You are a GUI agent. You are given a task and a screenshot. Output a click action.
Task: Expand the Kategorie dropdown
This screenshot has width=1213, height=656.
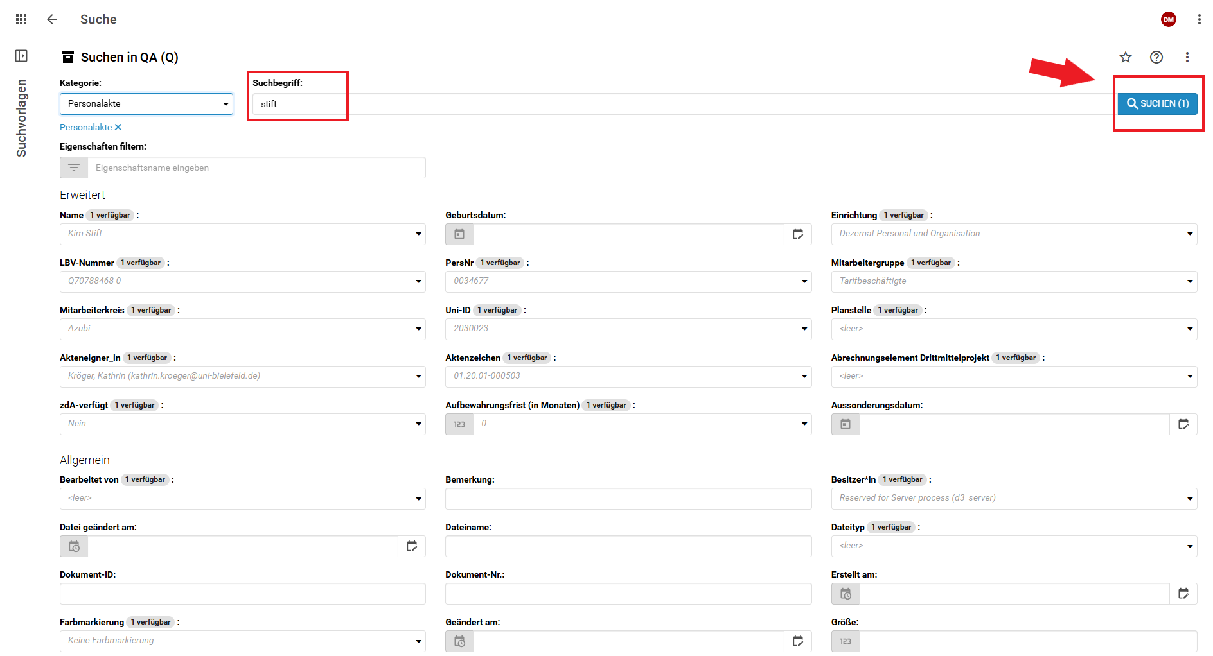tap(226, 104)
